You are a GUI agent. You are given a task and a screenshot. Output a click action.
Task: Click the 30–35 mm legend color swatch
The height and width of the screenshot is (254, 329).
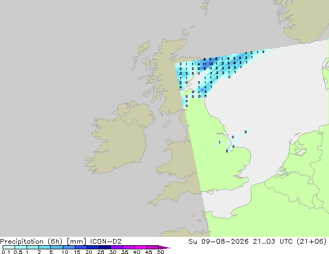tap(116, 247)
